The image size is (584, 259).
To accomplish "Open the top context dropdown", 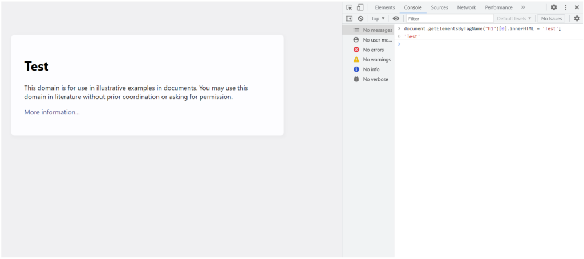I will (378, 19).
